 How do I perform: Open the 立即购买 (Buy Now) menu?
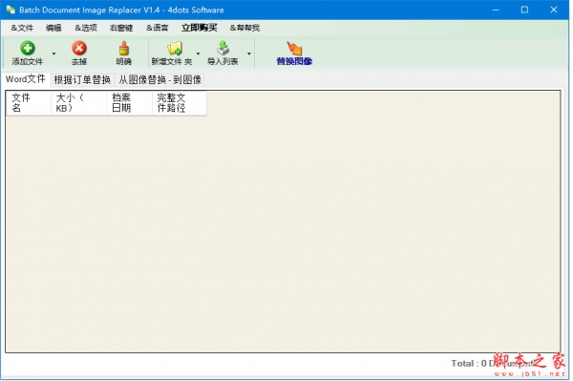pyautogui.click(x=200, y=28)
